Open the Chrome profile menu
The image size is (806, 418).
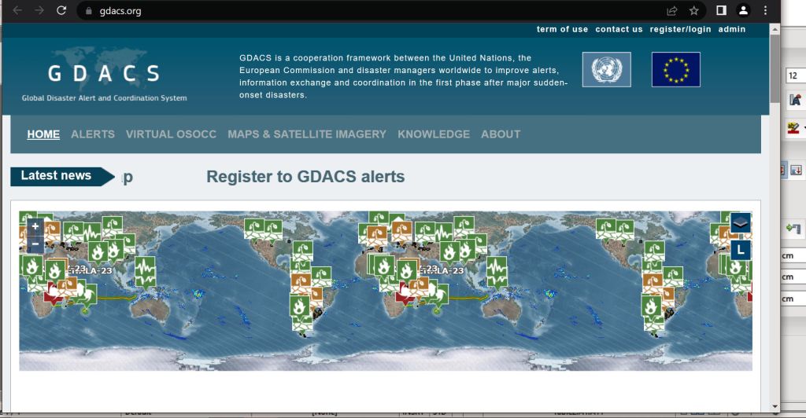click(743, 11)
